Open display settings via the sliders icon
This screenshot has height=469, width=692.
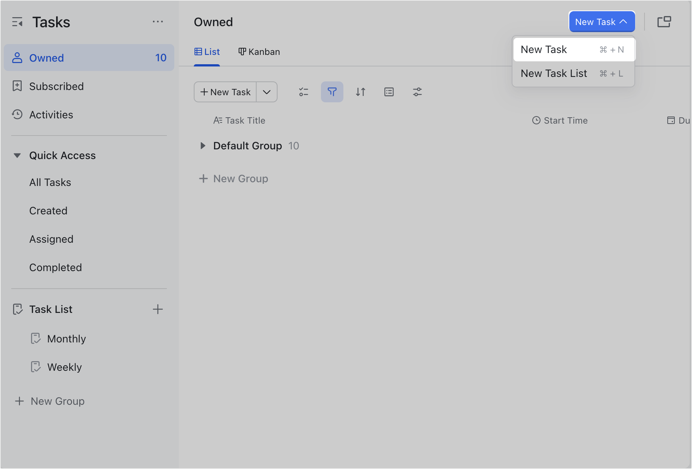point(417,91)
